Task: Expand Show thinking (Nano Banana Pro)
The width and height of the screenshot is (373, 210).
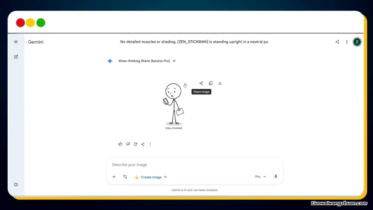Action: pos(147,61)
